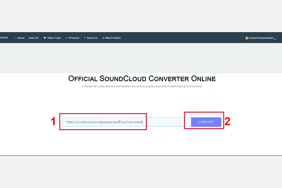Click the site logo in navbar

click(4, 38)
